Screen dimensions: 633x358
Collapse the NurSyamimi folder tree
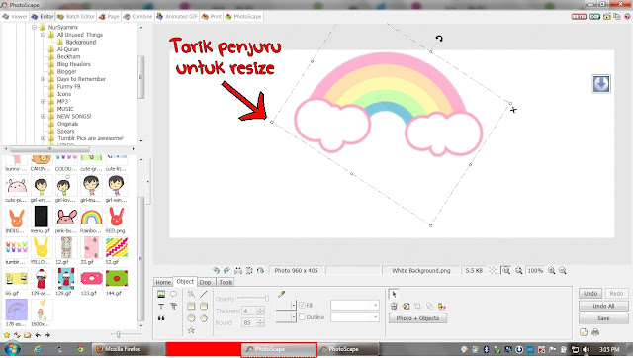pos(35,27)
